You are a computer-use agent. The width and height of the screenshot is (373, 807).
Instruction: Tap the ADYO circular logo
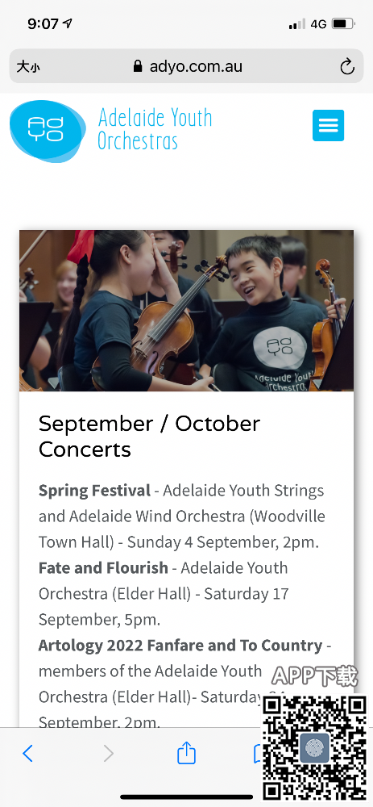(48, 131)
